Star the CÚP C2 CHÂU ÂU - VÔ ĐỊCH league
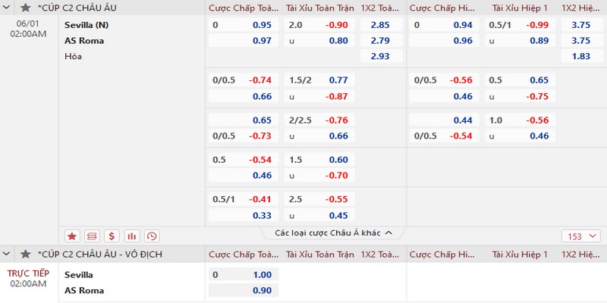Screen dimensions: 607x303 26,254
